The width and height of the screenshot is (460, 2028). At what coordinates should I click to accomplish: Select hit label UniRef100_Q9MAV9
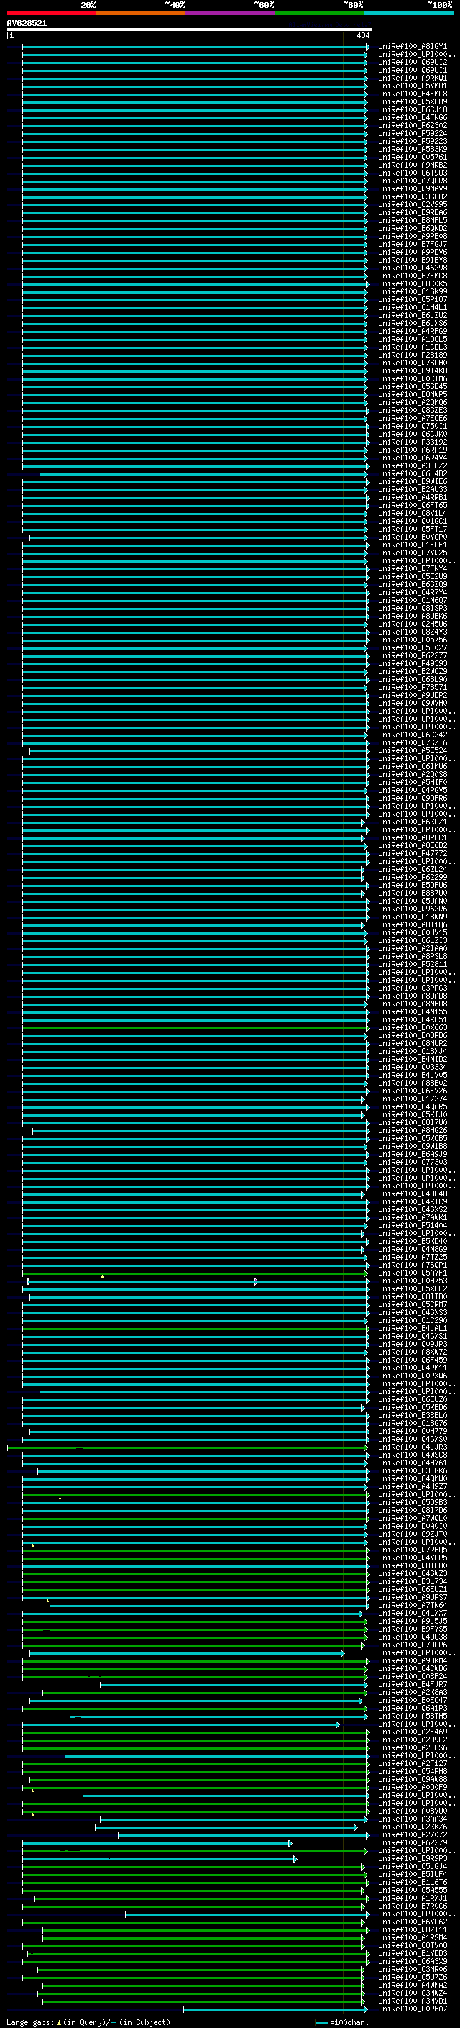click(x=412, y=189)
